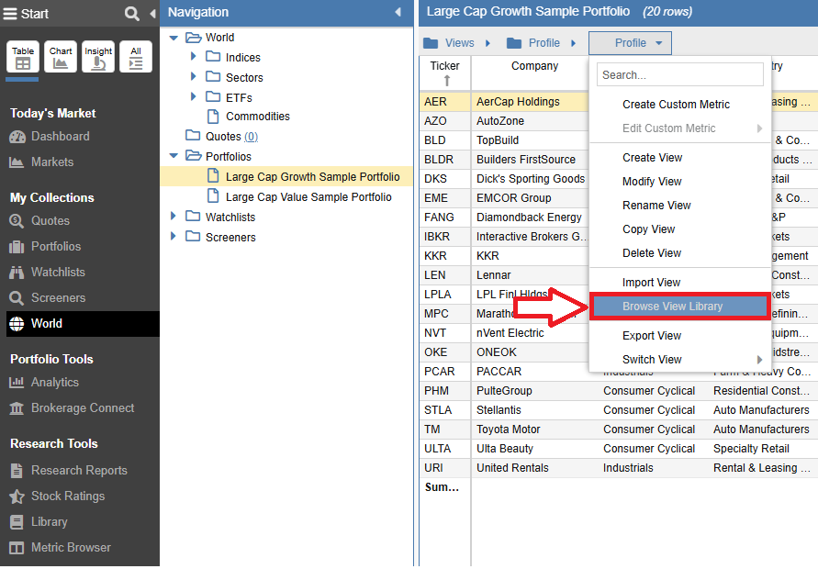
Task: Switch to the Chart view icon
Action: 61,56
